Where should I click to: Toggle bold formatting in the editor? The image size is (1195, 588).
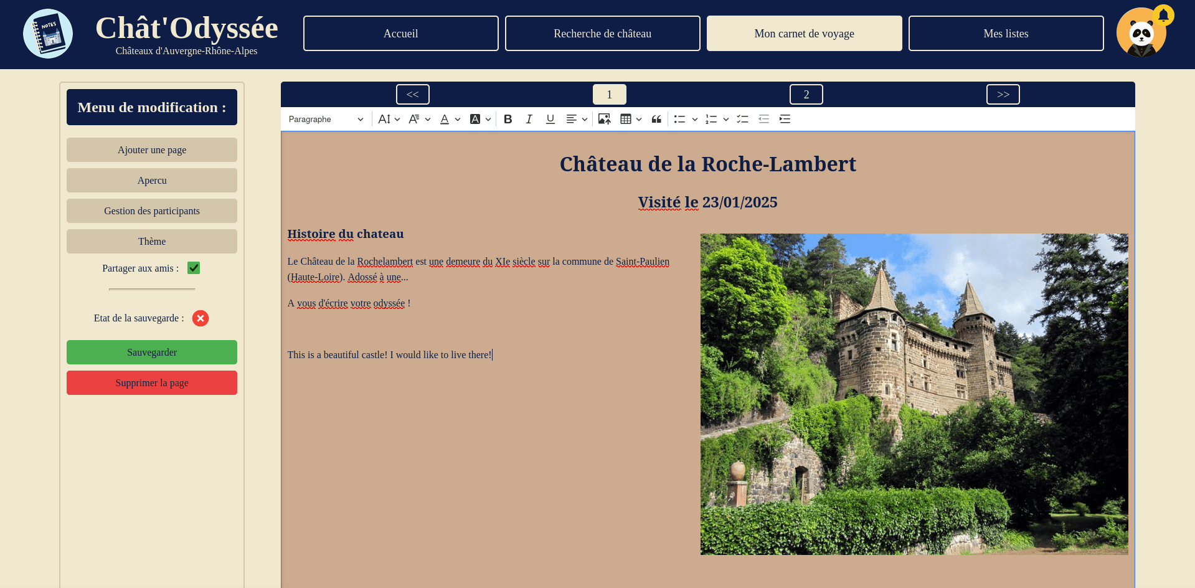508,119
